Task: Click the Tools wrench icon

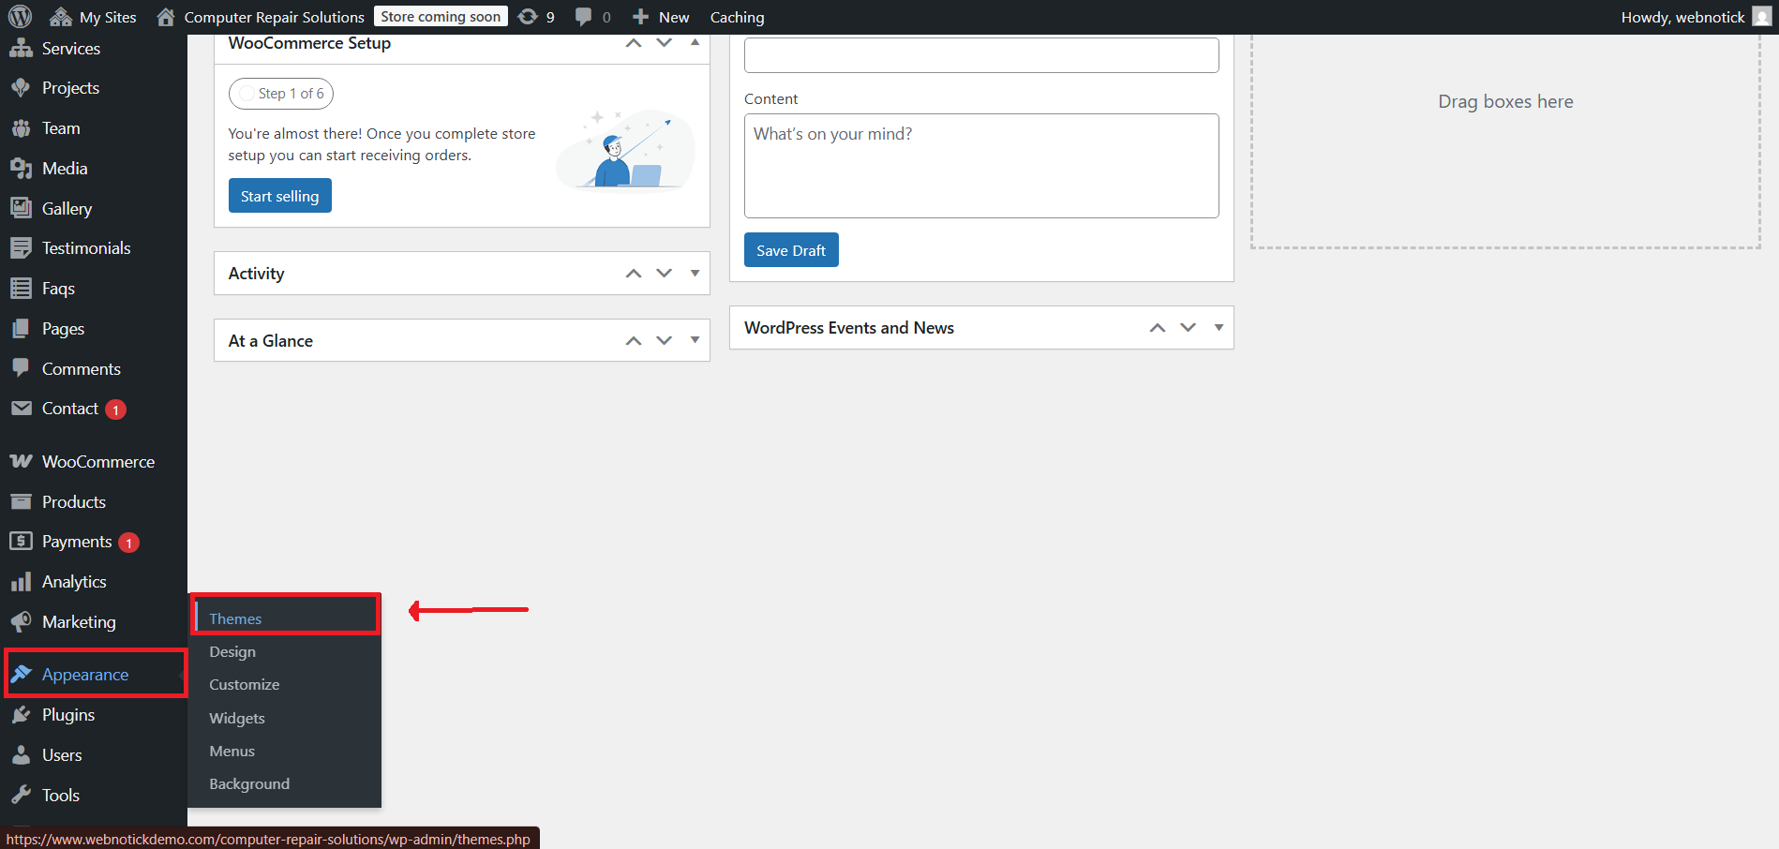Action: [21, 796]
